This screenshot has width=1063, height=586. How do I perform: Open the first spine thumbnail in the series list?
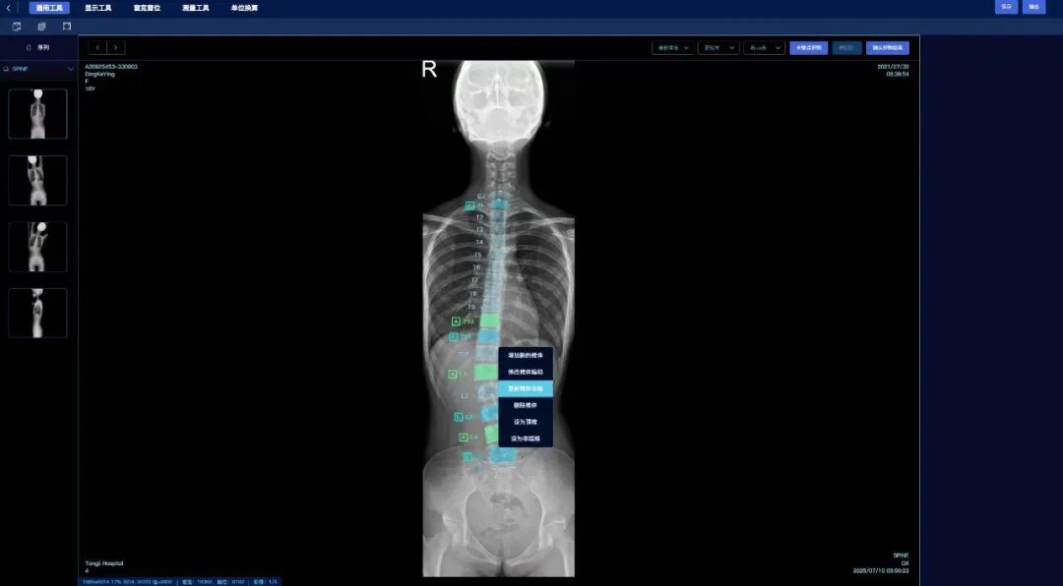pyautogui.click(x=38, y=114)
